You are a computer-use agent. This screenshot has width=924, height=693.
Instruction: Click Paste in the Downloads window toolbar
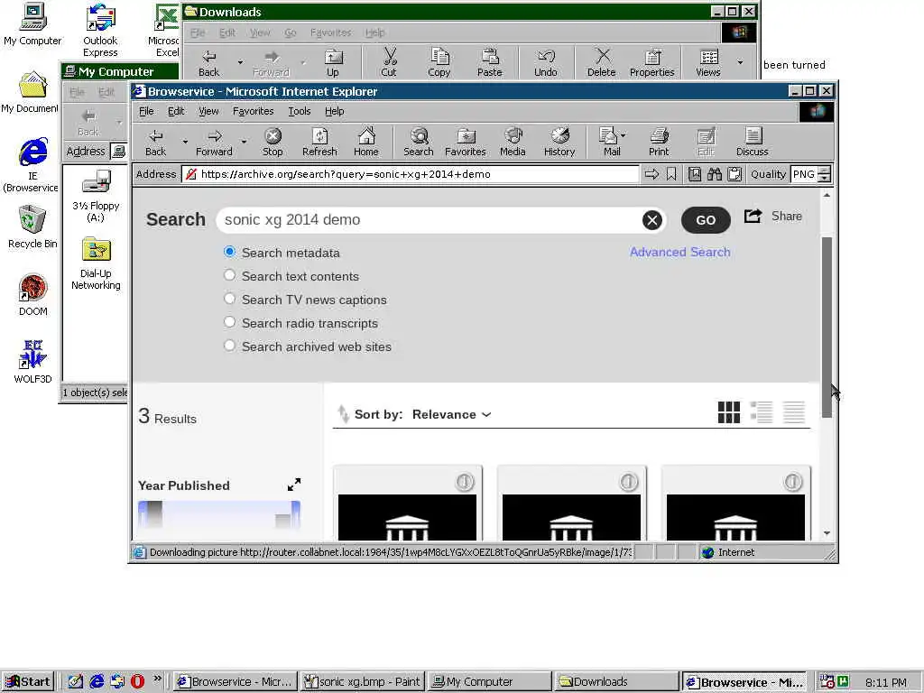tap(490, 62)
